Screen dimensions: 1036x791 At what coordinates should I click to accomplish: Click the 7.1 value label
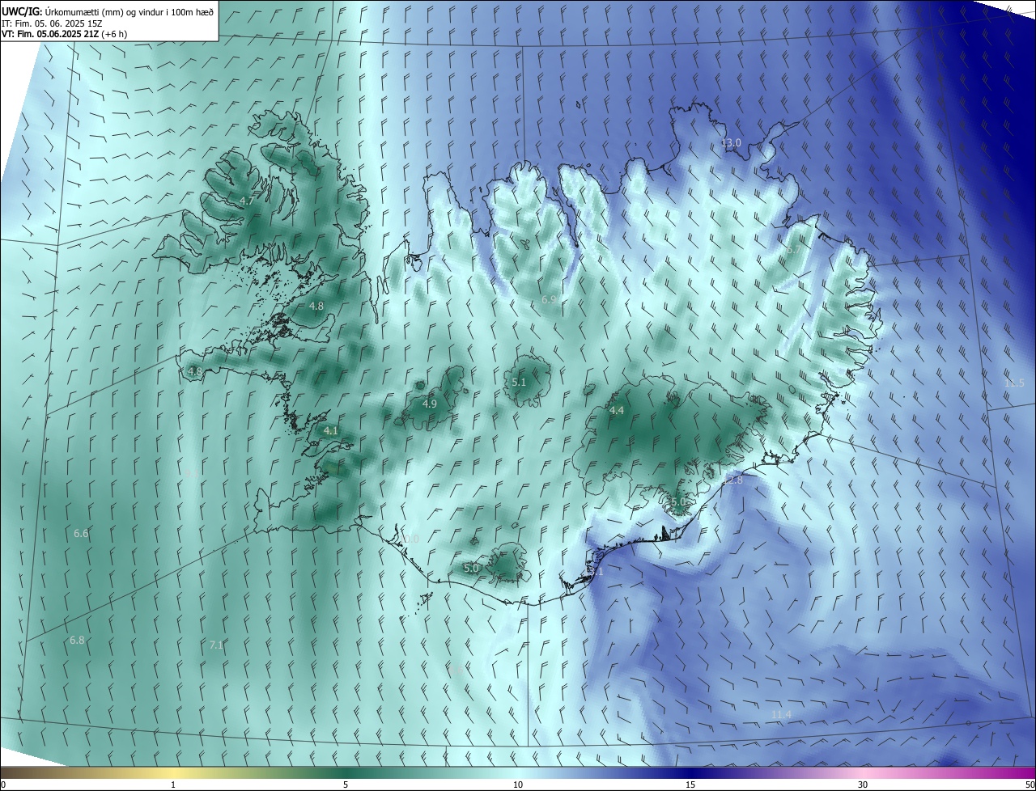pyautogui.click(x=216, y=645)
